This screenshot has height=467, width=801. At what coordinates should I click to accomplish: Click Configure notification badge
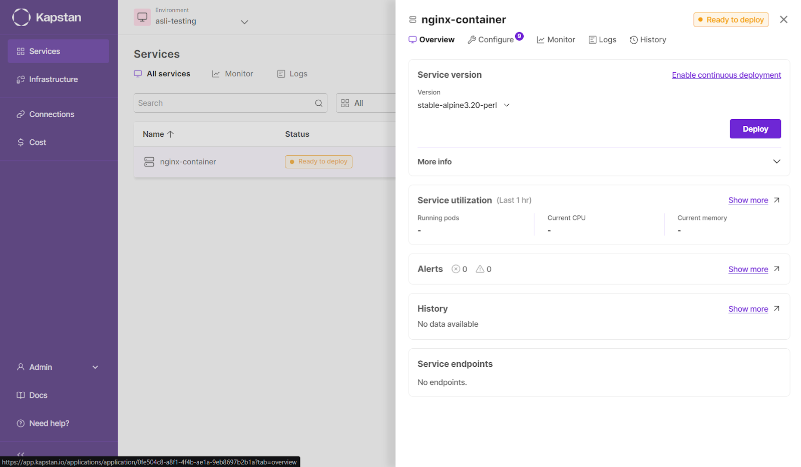coord(520,36)
